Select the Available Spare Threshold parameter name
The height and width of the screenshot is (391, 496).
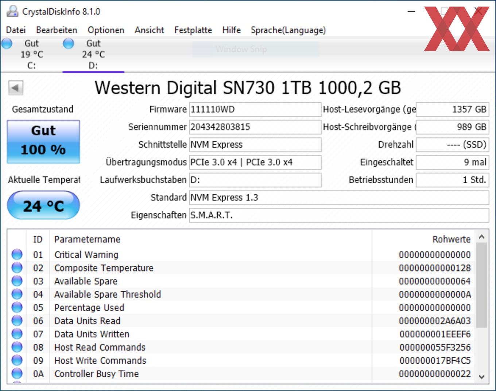coord(108,294)
